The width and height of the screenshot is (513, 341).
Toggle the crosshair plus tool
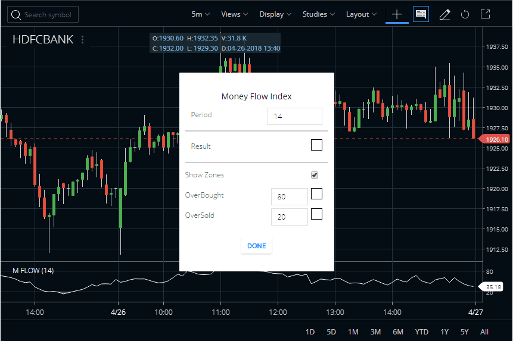[x=397, y=14]
